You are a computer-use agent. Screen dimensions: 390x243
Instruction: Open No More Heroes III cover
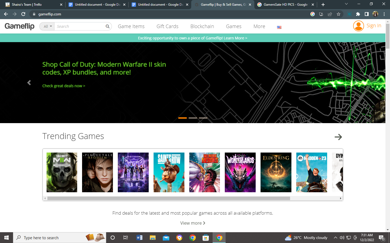point(204,172)
